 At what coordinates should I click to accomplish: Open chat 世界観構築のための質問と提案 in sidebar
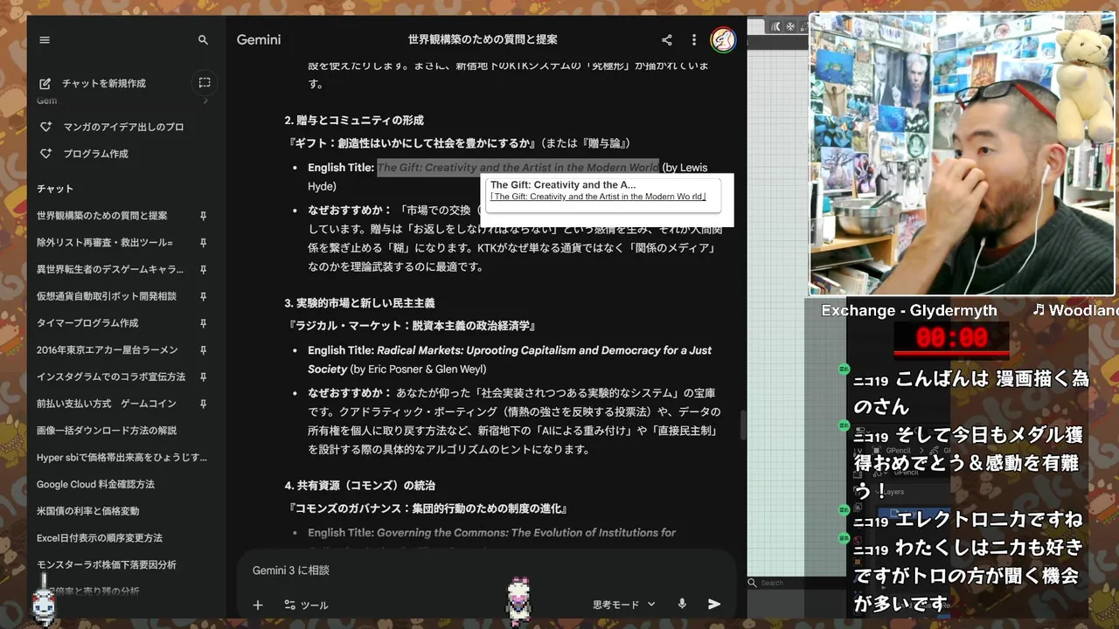[101, 216]
